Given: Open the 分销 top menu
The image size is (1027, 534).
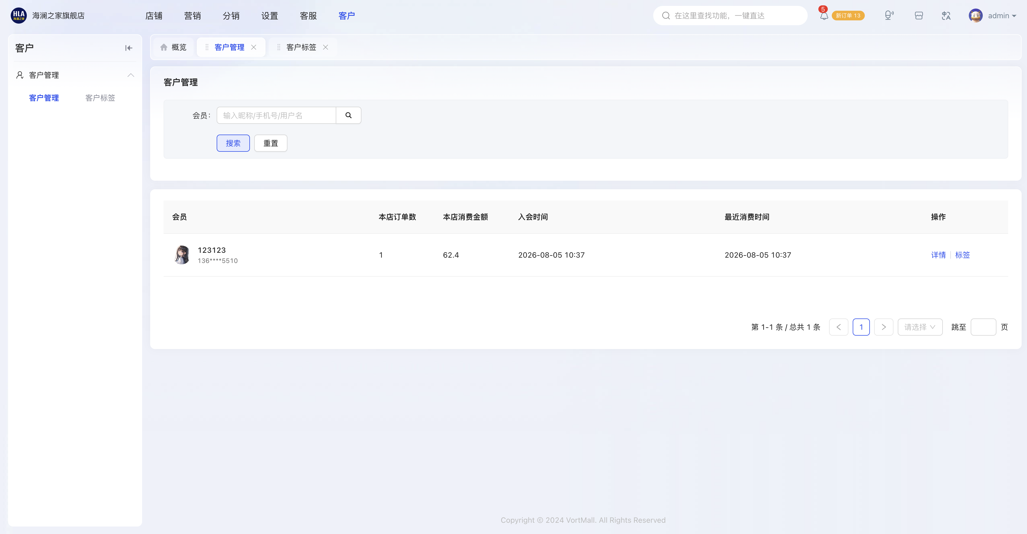Looking at the screenshot, I should (231, 16).
